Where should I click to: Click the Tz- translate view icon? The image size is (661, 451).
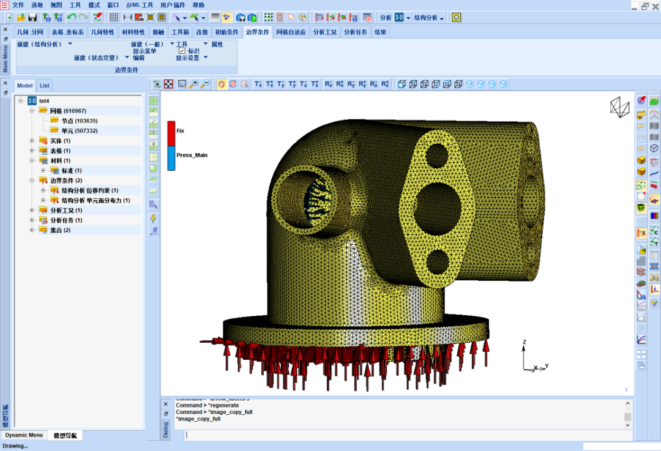[x=304, y=84]
